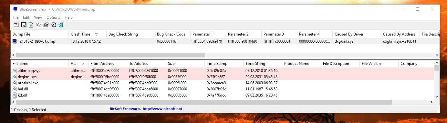Click the Parameter 2 column header
The image size is (447, 123).
pyautogui.click(x=244, y=34)
